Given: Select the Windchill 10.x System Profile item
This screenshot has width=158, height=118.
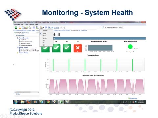Looking at the screenshot, I should [x=30, y=51].
